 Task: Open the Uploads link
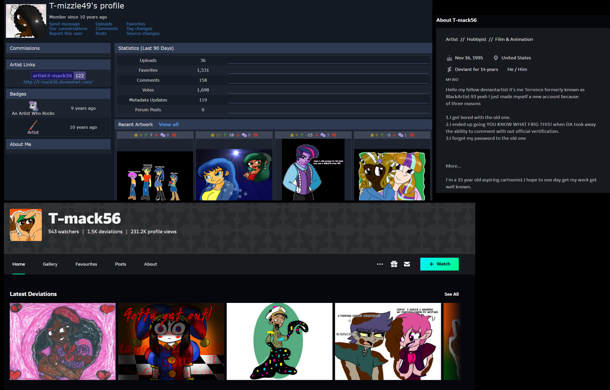pyautogui.click(x=104, y=24)
